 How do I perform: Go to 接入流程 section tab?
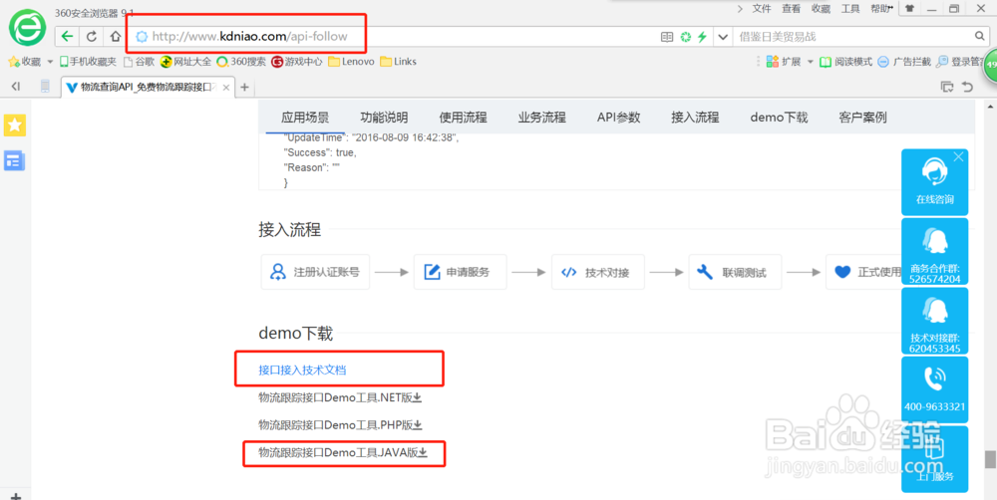point(695,118)
